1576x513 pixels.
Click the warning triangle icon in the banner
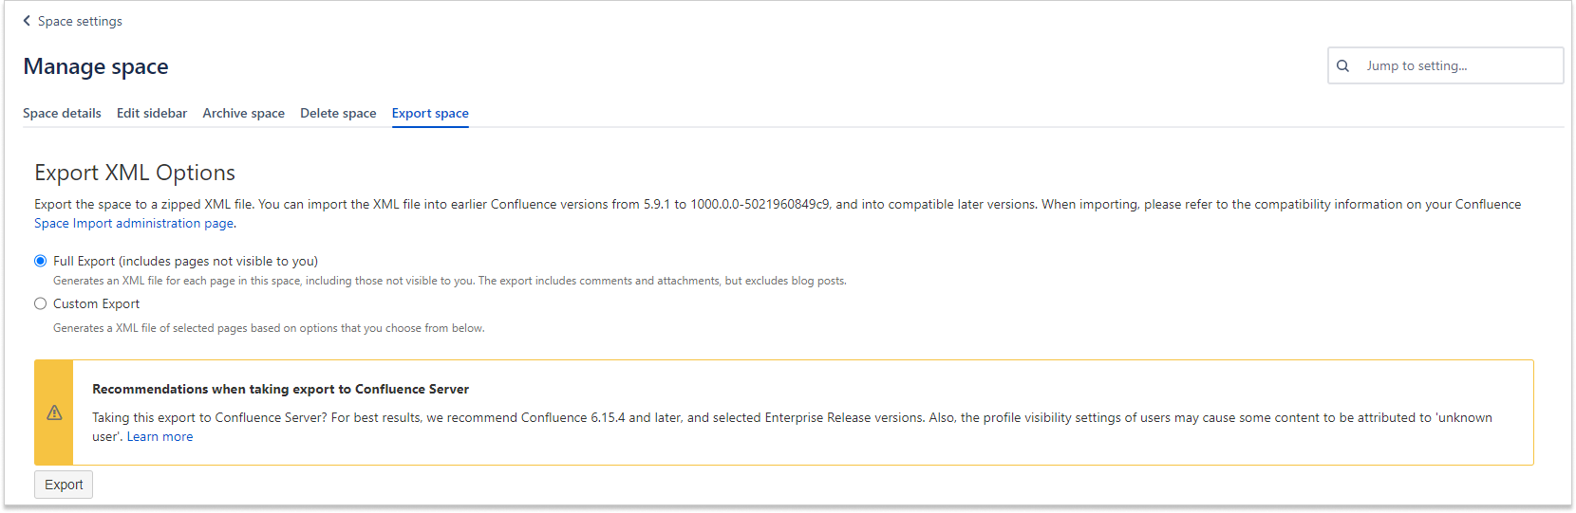pyautogui.click(x=54, y=412)
